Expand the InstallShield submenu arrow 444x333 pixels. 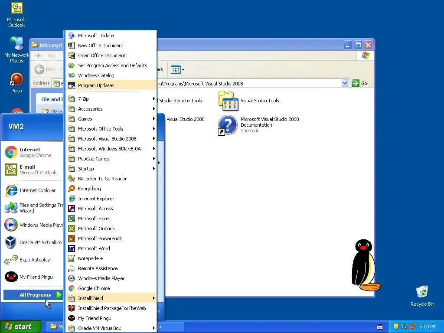pos(154,298)
